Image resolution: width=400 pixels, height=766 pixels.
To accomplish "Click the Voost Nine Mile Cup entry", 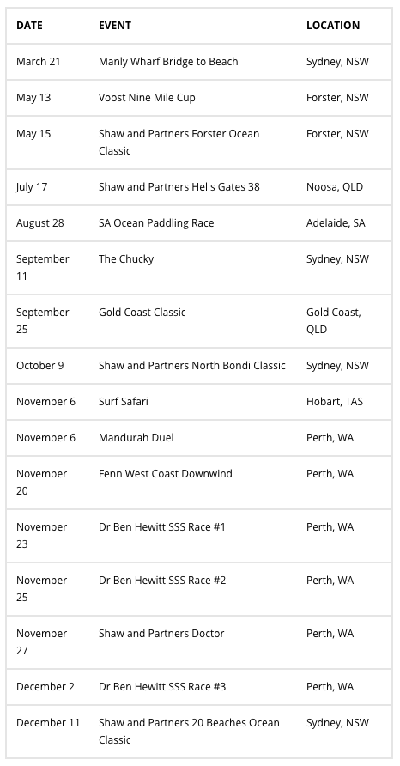I will point(147,98).
